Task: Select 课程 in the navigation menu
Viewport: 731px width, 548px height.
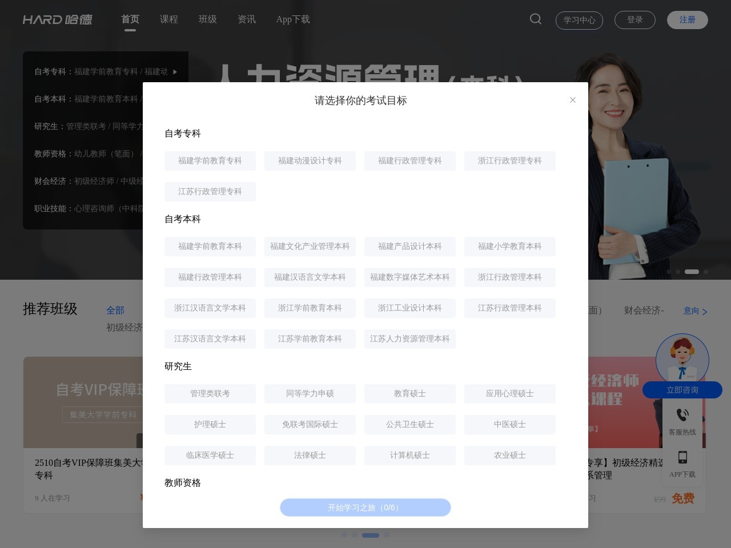Action: coord(169,19)
